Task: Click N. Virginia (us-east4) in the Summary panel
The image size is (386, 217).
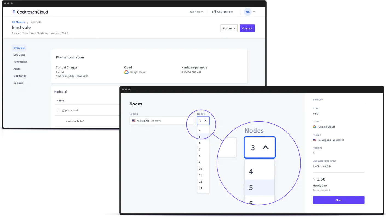Action: 331,140
